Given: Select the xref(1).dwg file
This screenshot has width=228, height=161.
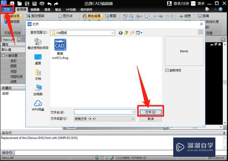Looking at the screenshot, I should (x=60, y=49).
